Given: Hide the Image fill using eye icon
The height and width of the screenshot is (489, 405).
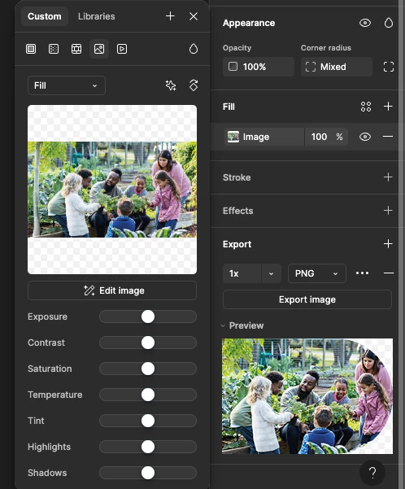Looking at the screenshot, I should tap(365, 137).
